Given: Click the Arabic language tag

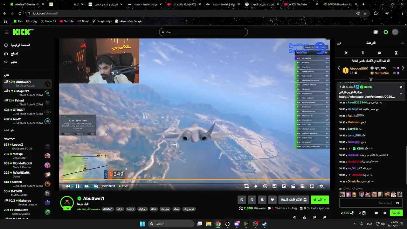Looking at the screenshot, I should point(107,209).
